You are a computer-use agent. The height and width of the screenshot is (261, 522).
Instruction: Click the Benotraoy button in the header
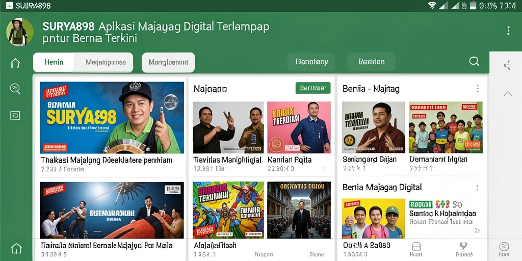(311, 62)
